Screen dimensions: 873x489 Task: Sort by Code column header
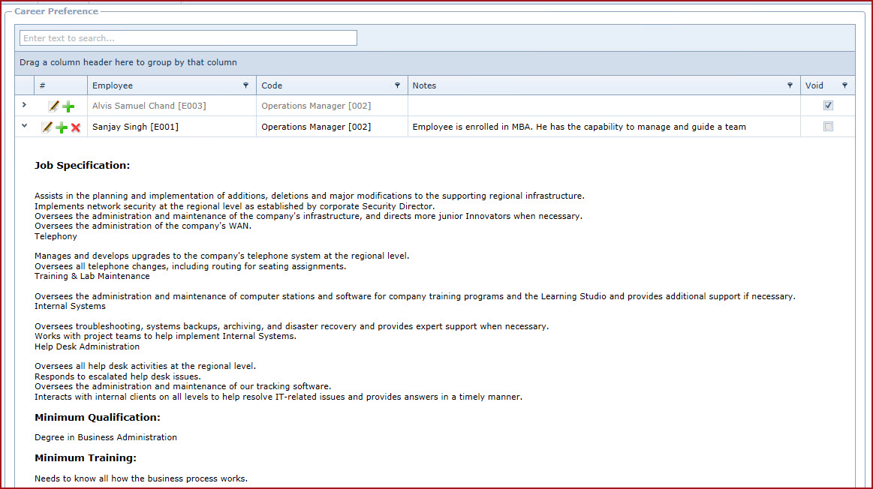(x=272, y=85)
